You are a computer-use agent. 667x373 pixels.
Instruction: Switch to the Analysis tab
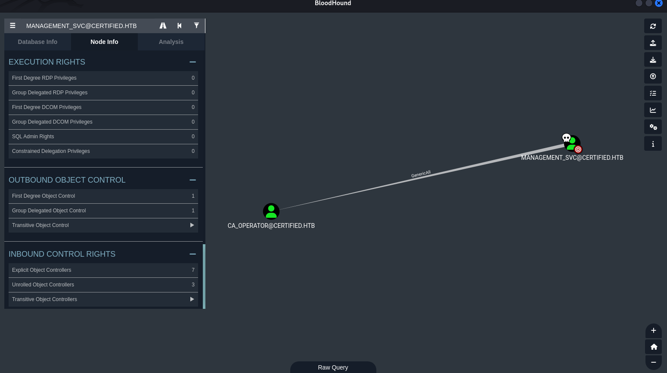(171, 42)
